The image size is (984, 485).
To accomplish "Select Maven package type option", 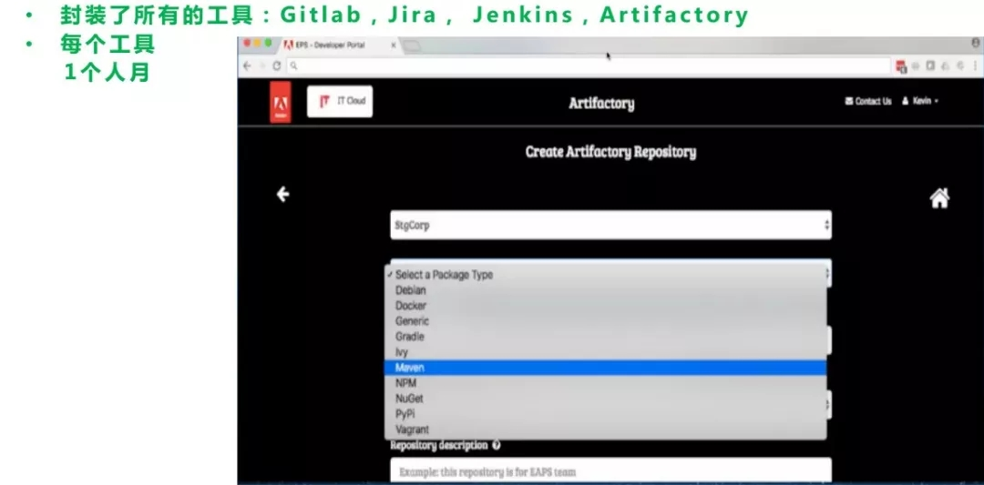I will click(605, 368).
